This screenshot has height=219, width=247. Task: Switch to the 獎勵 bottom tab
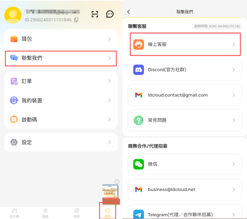45,212
